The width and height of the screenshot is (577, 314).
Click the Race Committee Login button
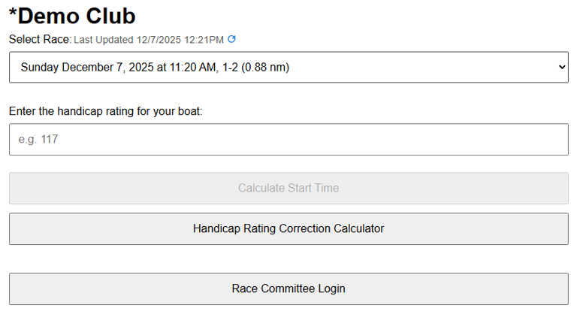point(288,288)
